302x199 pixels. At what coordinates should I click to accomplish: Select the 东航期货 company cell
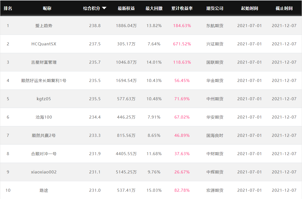[x=215, y=26]
